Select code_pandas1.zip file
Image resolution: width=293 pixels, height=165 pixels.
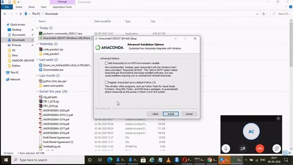(53, 49)
